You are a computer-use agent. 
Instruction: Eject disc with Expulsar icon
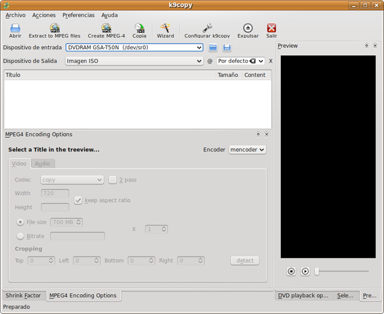(248, 28)
